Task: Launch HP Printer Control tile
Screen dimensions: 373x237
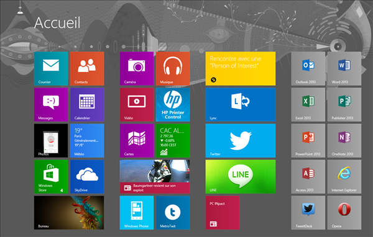Action: (173, 105)
